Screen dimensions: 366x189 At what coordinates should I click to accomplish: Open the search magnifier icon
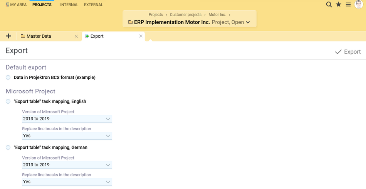(x=329, y=5)
